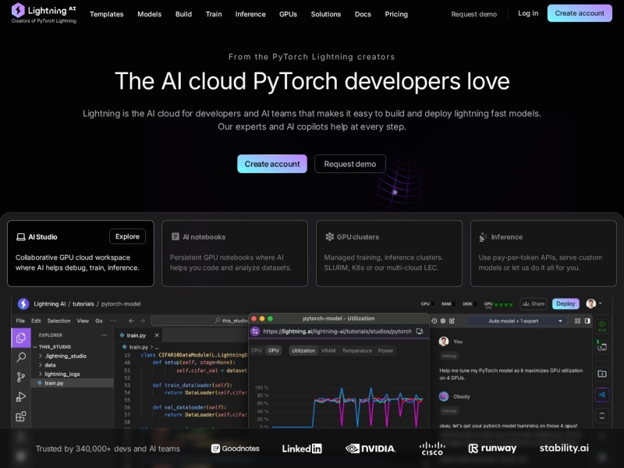Select the Temperature metric tab
Image resolution: width=624 pixels, height=468 pixels.
click(357, 350)
